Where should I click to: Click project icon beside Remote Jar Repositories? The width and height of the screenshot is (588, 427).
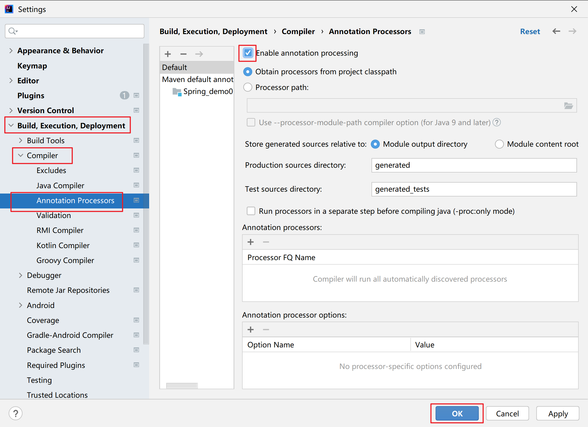[136, 290]
